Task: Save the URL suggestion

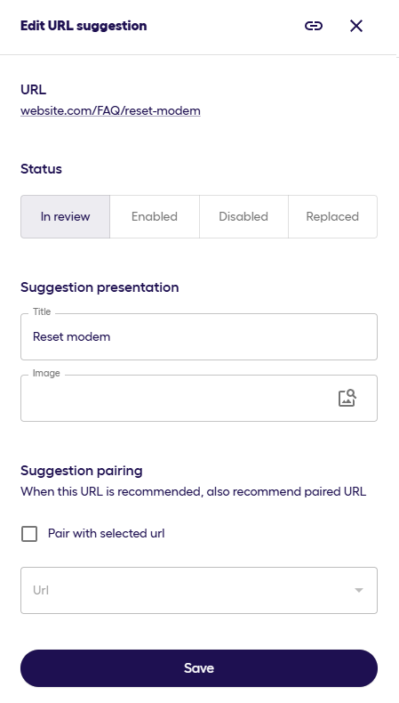Action: 199,668
